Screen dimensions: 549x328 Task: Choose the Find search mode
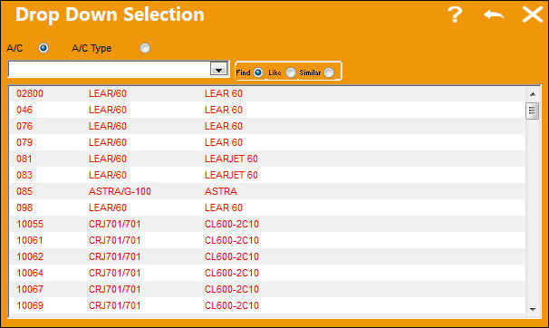[258, 72]
